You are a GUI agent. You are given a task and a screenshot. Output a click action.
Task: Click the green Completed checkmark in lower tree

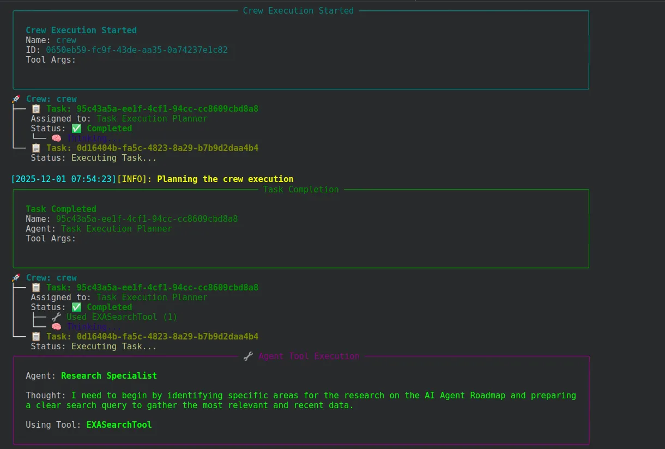point(76,307)
